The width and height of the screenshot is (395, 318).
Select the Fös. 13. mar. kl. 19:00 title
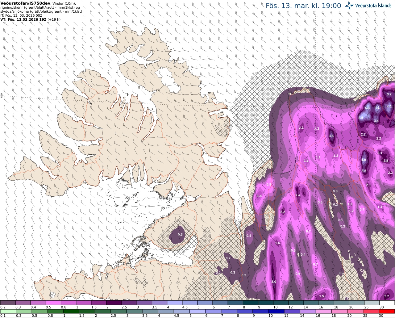point(303,6)
